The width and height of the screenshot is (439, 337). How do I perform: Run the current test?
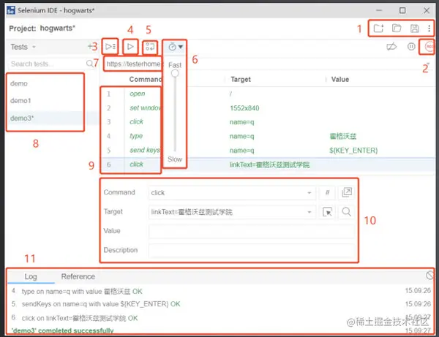coord(130,47)
